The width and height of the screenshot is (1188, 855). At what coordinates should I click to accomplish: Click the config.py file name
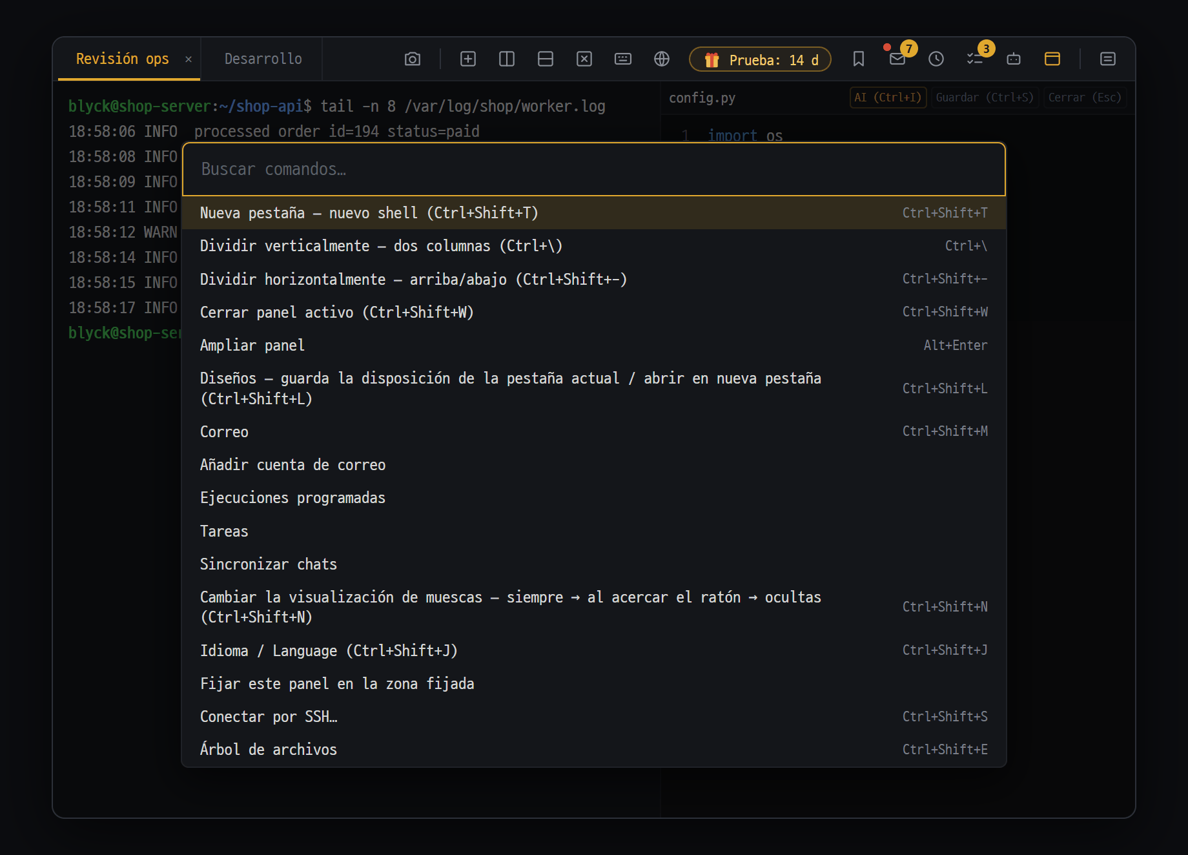coord(702,98)
